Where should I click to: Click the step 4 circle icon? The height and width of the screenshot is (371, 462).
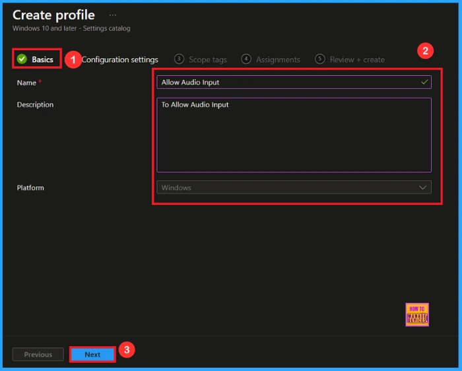click(246, 59)
